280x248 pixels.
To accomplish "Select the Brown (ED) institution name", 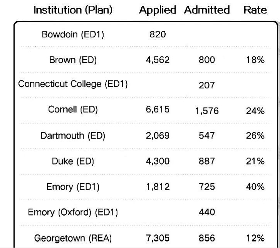I will click(73, 60).
